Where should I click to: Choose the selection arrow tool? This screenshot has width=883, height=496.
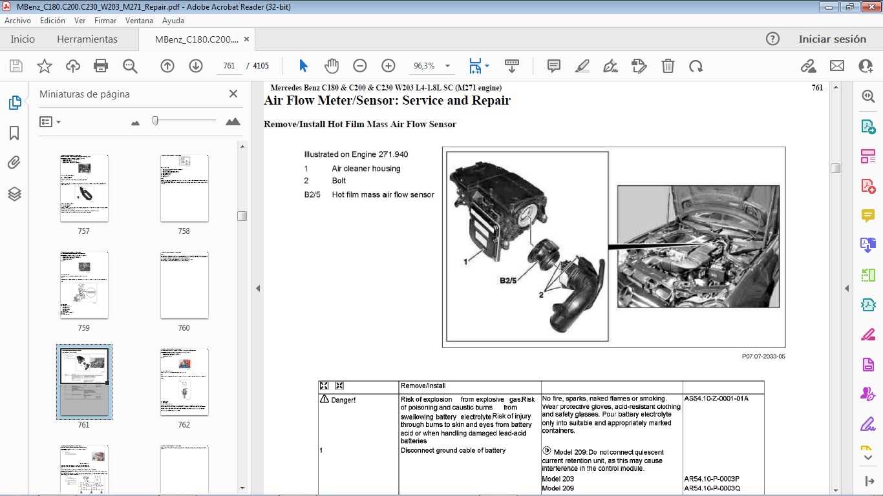point(304,66)
